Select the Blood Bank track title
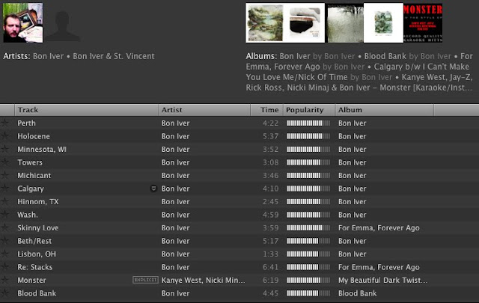479x303 pixels. [37, 293]
